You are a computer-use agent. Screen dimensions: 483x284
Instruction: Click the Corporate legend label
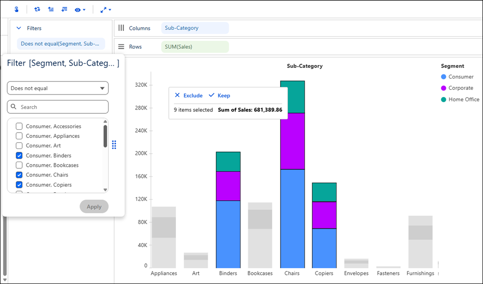(460, 88)
